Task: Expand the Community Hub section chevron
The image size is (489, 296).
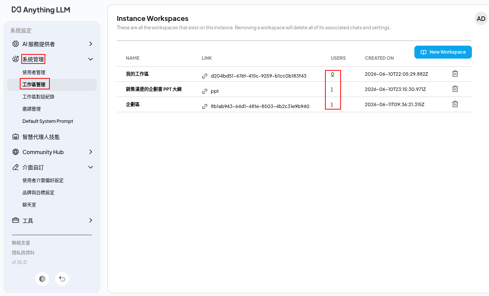Action: [91, 152]
